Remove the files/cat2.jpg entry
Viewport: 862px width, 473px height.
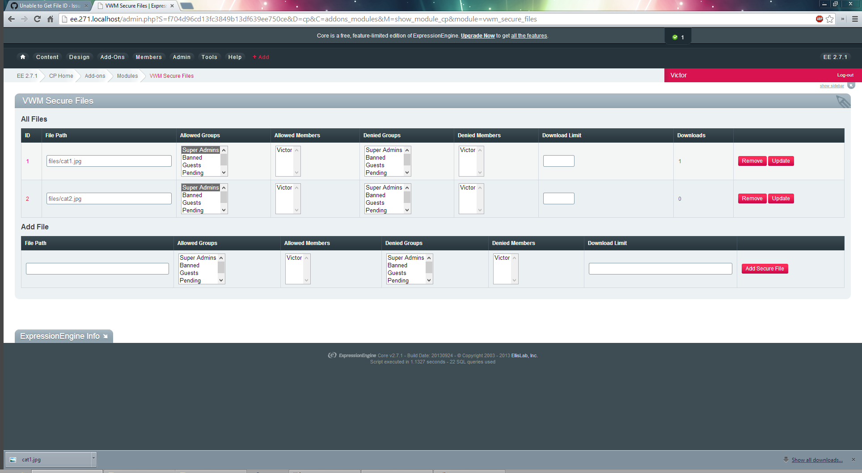point(752,198)
